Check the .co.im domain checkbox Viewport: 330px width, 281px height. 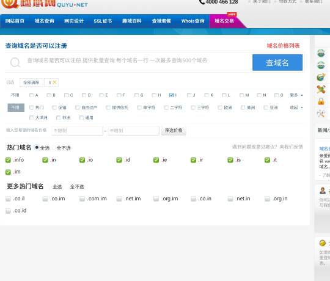click(x=45, y=199)
